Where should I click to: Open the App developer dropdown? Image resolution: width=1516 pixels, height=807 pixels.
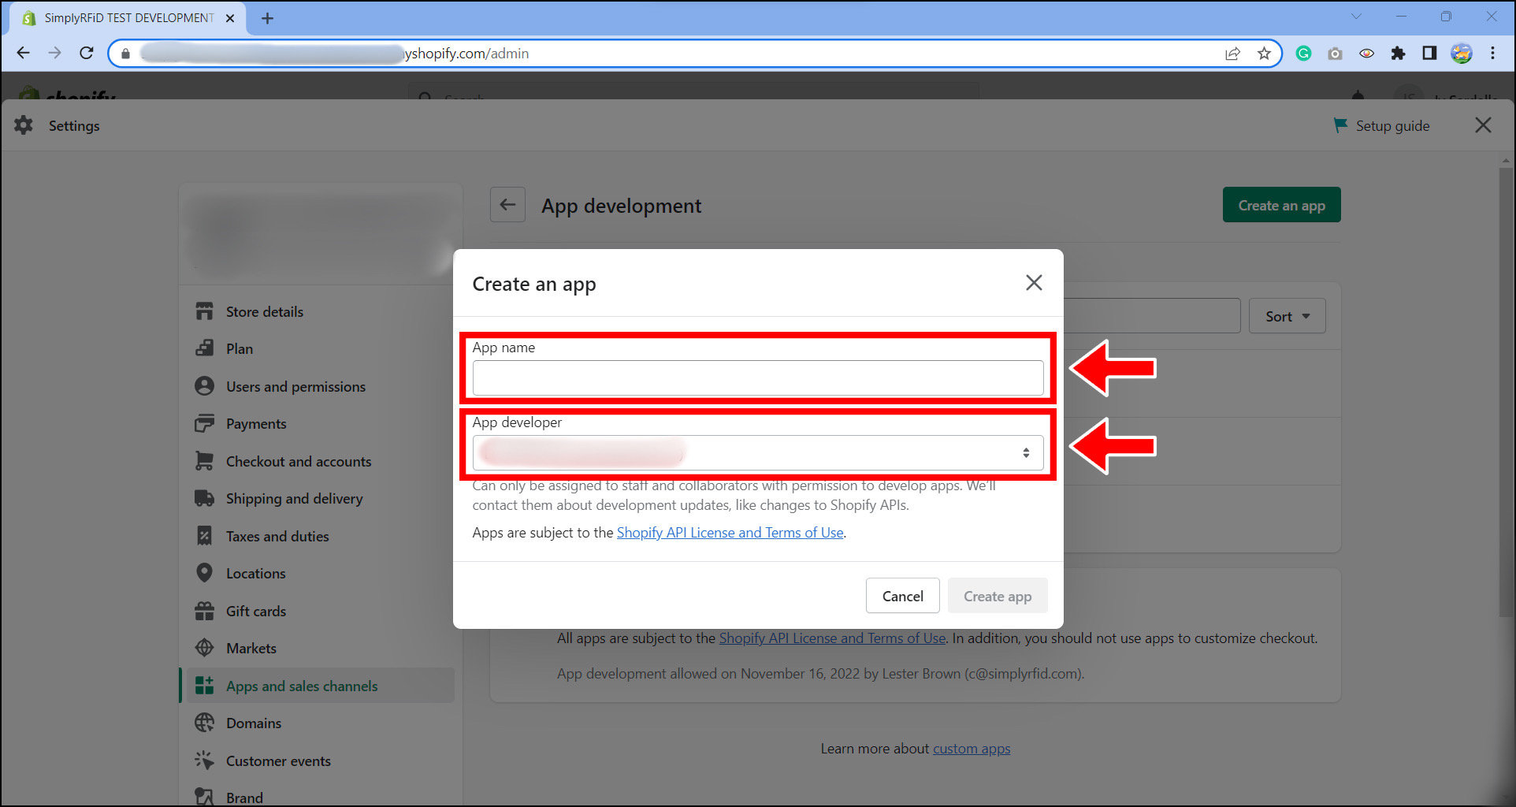pos(758,452)
